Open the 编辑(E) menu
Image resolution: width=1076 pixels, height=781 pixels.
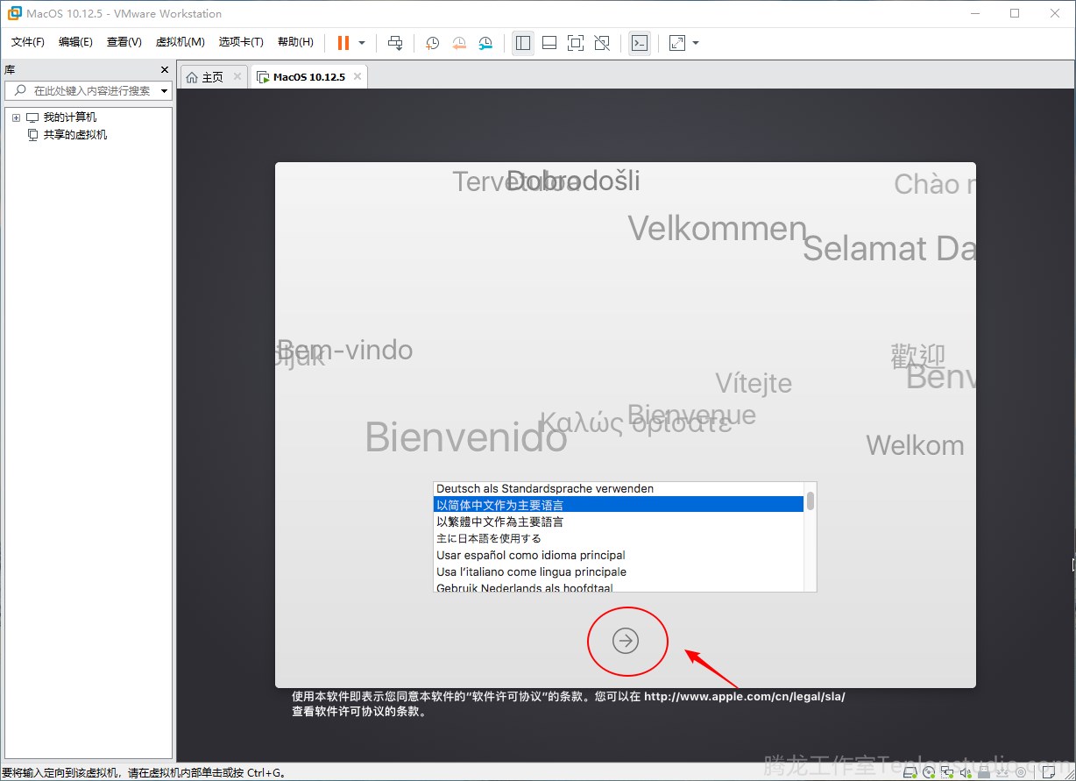pyautogui.click(x=75, y=42)
